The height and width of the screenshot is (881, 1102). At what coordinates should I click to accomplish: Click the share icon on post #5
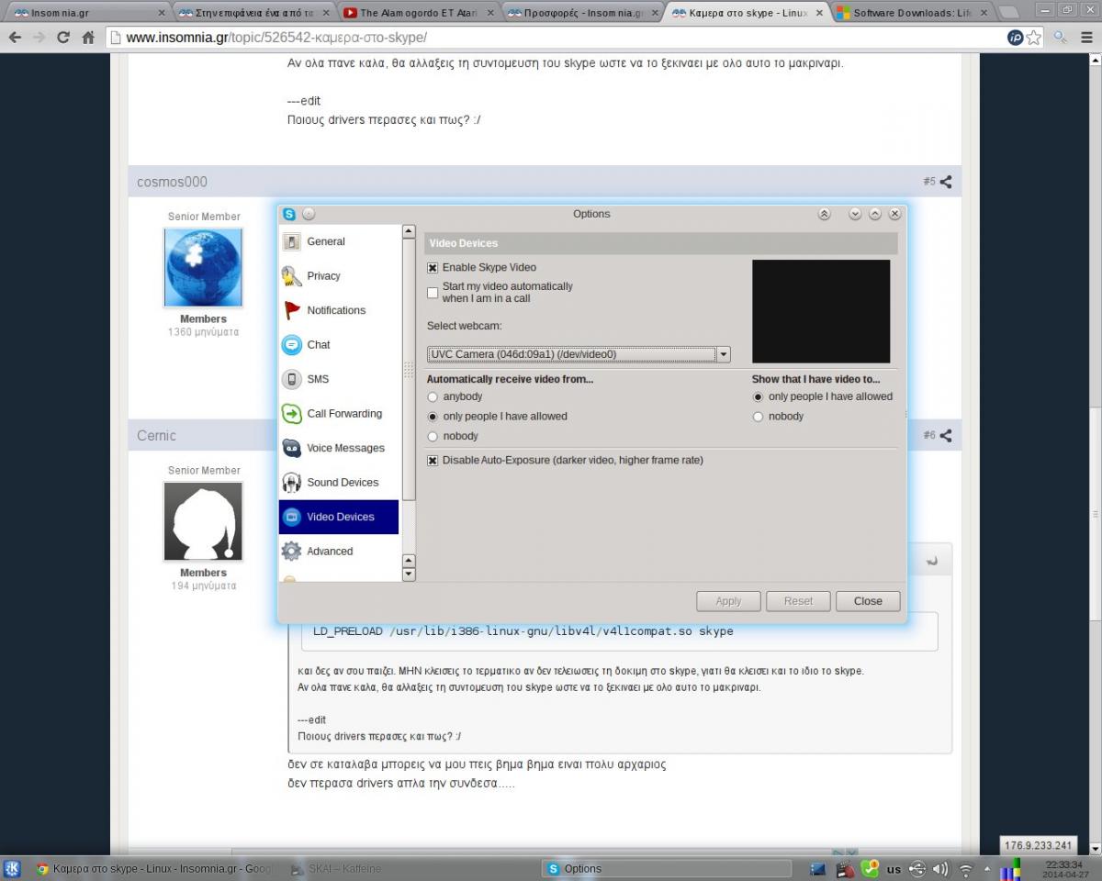tap(946, 182)
